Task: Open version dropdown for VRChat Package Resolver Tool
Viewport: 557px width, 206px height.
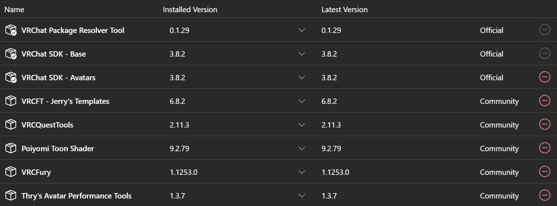Action: [302, 30]
